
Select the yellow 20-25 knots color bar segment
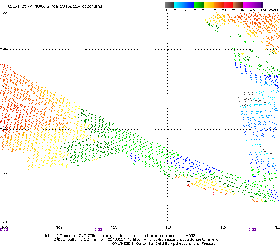pyautogui.click(x=209, y=5)
